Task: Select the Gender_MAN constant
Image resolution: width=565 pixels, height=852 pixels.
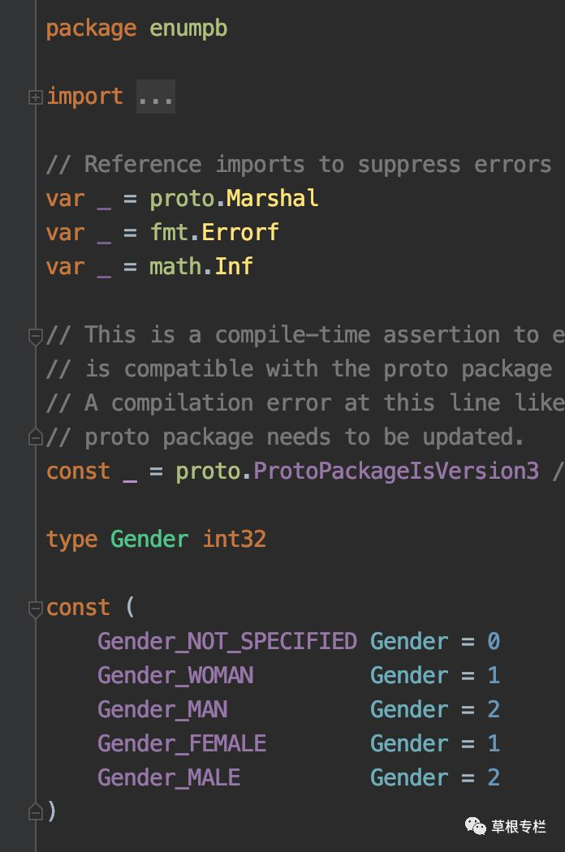Action: click(x=162, y=710)
